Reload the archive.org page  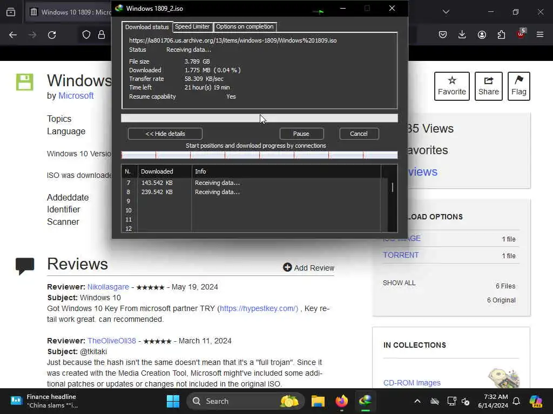52,35
